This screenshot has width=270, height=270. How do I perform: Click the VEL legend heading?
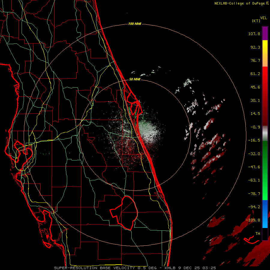(x=264, y=18)
